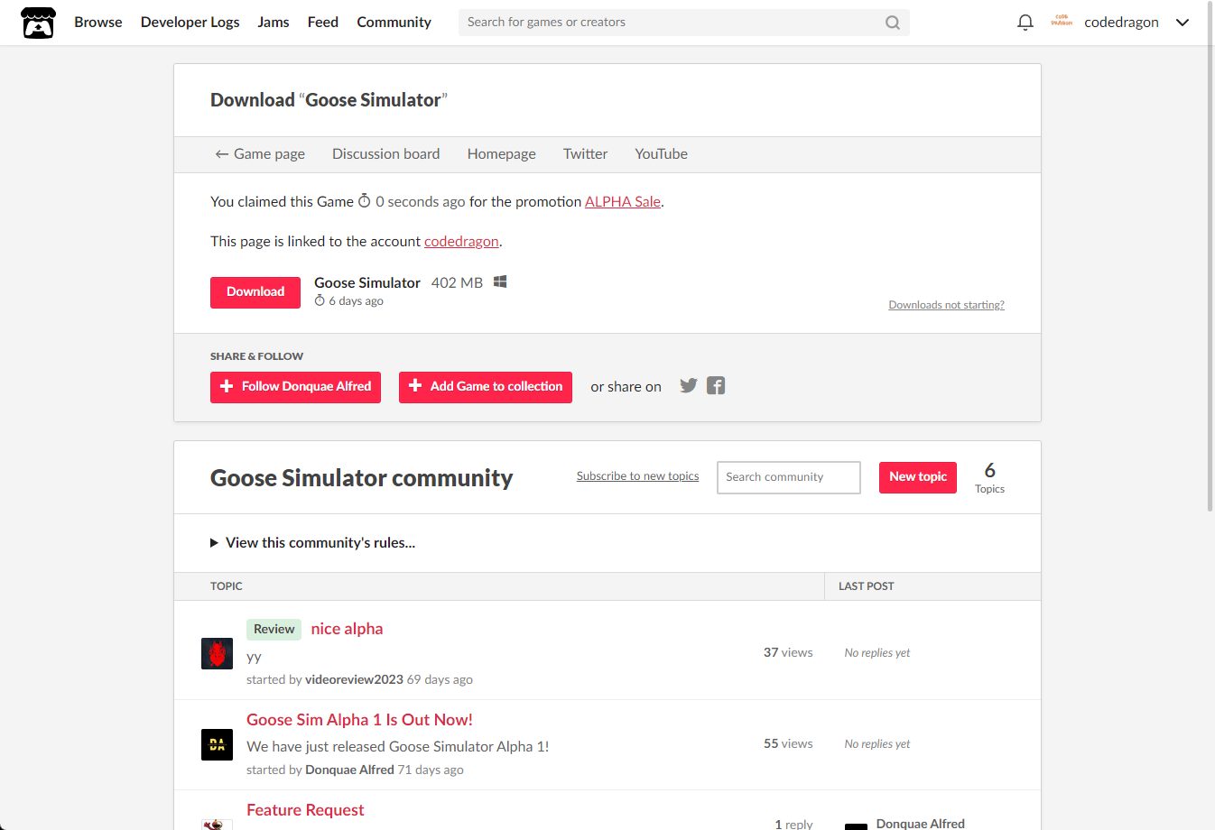Open the Discussion board tab
This screenshot has height=830, width=1215.
pos(386,154)
